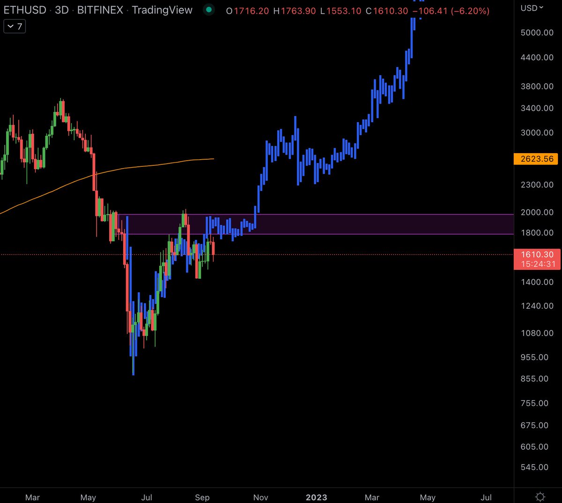Viewport: 562px width, 503px height.
Task: Click the Mar label left on time axis
Action: [x=32, y=497]
